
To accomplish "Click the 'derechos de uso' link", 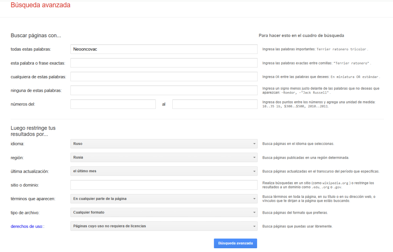I will [26, 226].
